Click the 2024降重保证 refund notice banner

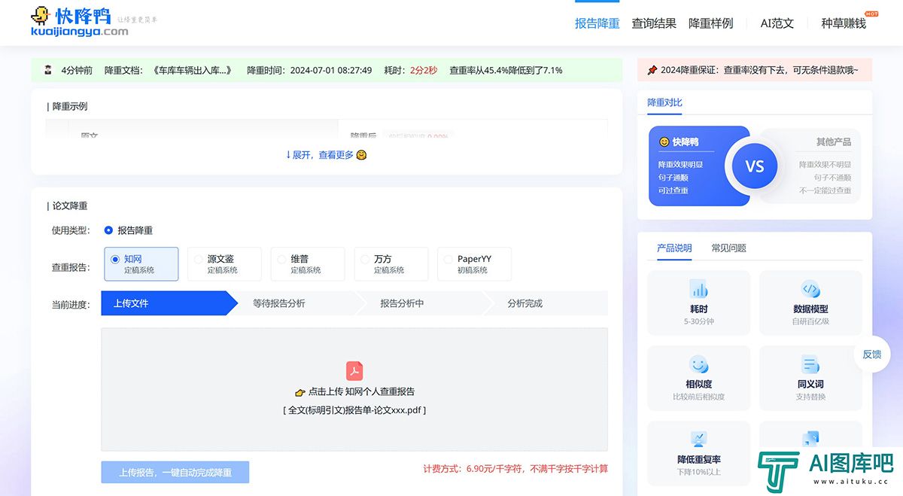(755, 70)
